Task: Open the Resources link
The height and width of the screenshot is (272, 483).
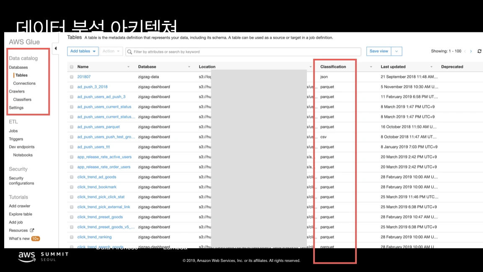Action: pyautogui.click(x=18, y=230)
